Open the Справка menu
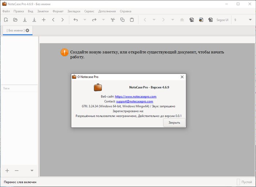Screen dimensions: 256x187 125,11
